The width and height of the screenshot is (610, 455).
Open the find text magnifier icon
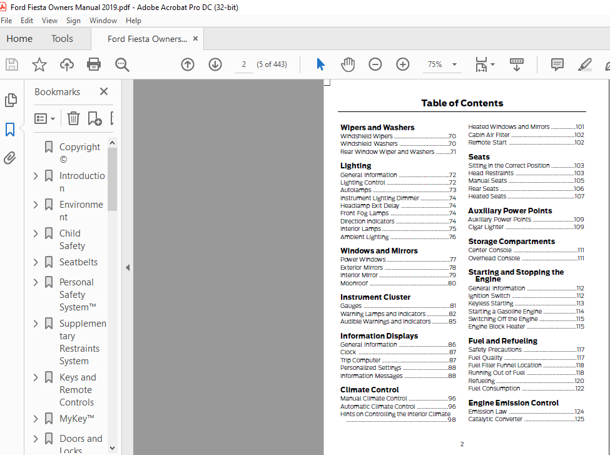tap(122, 64)
